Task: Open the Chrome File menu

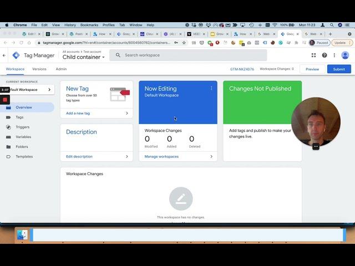Action: (x=34, y=25)
